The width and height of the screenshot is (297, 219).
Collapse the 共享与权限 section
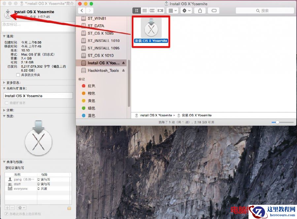(4, 162)
